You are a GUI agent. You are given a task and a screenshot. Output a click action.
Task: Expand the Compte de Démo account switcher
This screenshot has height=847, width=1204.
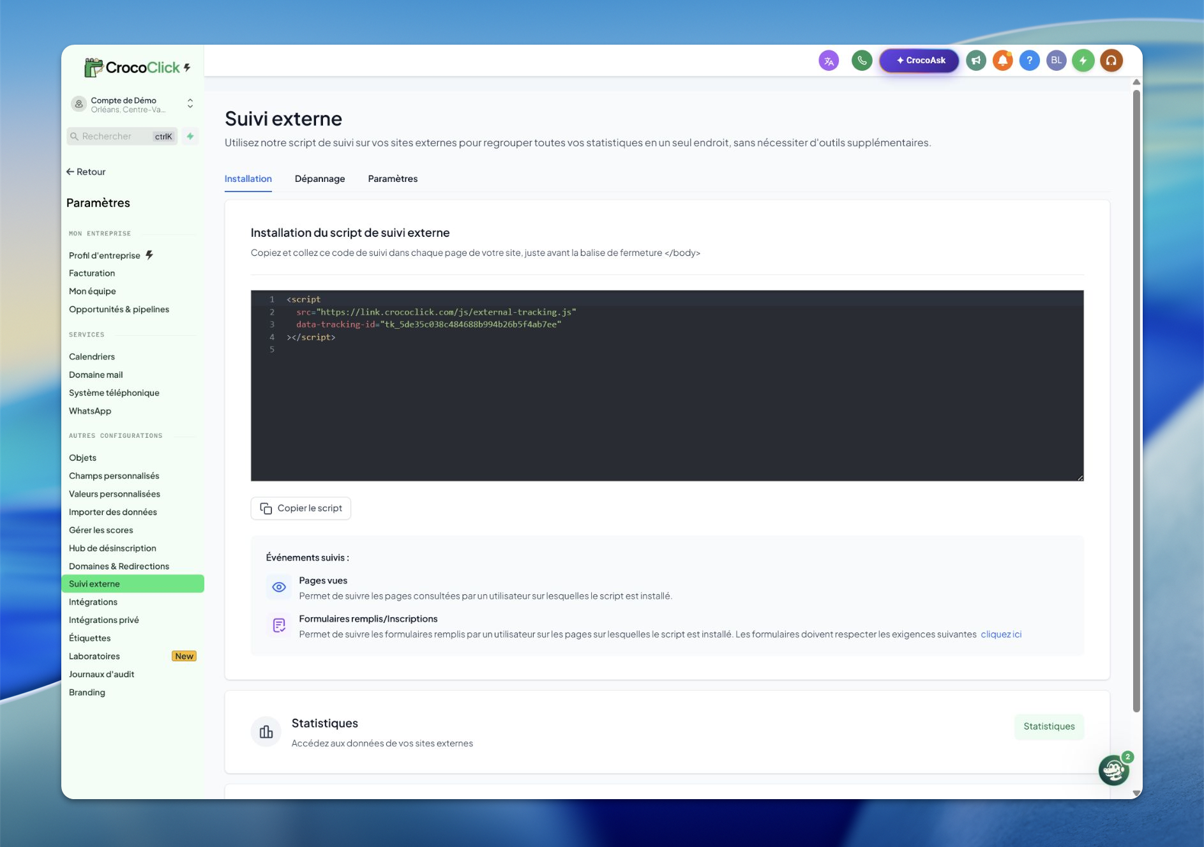point(190,103)
